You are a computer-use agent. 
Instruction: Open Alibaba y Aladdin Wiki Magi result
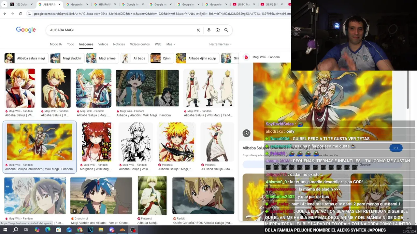pos(144,115)
